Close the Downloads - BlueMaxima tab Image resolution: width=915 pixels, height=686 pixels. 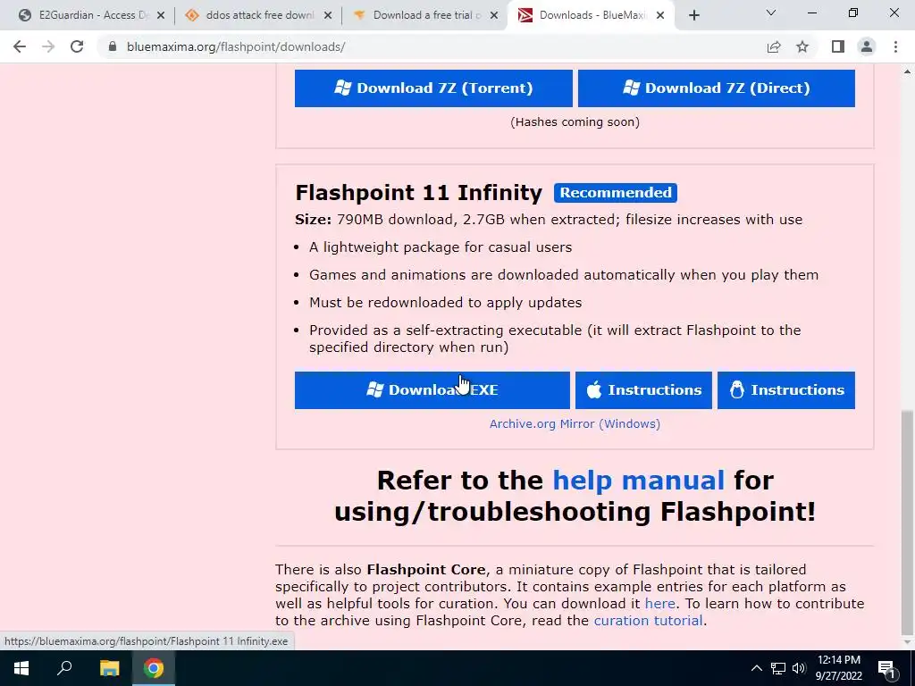[x=660, y=16]
